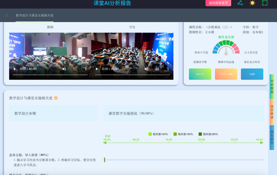Make the teacher video fullscreen
This screenshot has height=175, width=277.
(x=75, y=69)
